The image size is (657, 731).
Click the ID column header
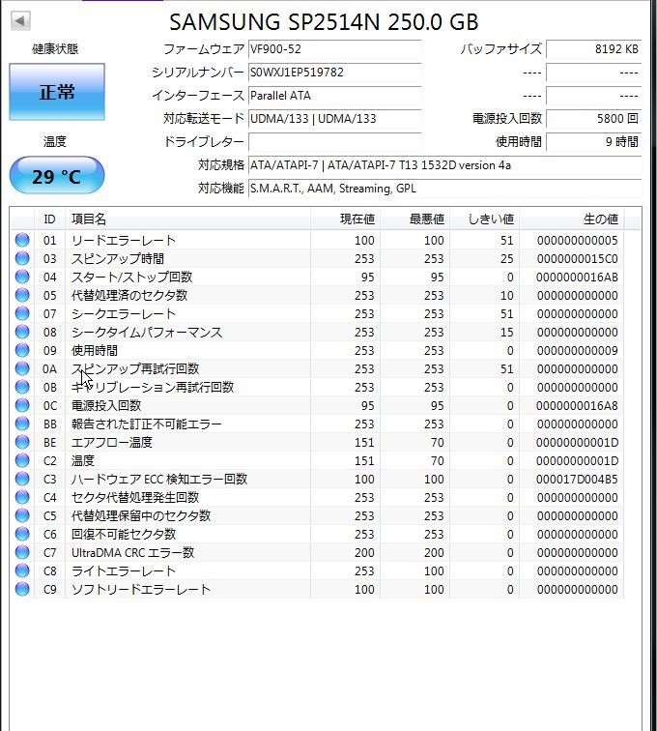pyautogui.click(x=49, y=219)
